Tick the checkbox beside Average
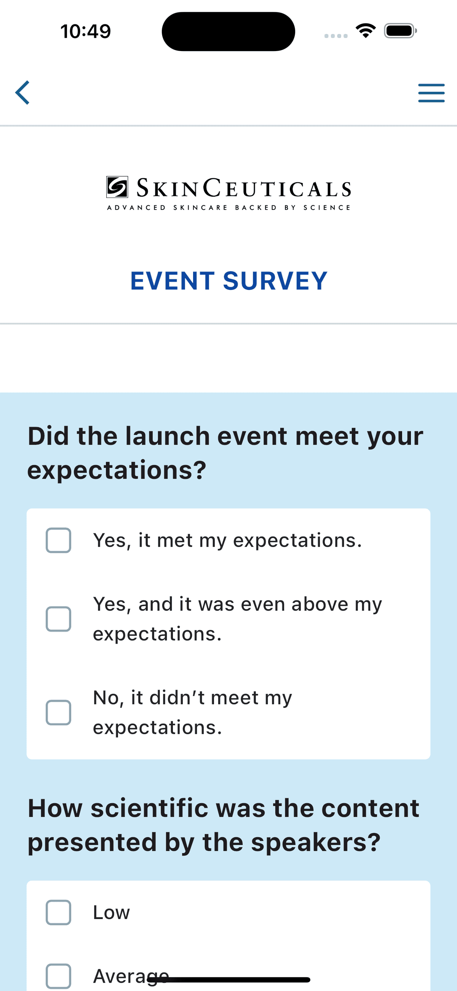The image size is (457, 991). [59, 976]
